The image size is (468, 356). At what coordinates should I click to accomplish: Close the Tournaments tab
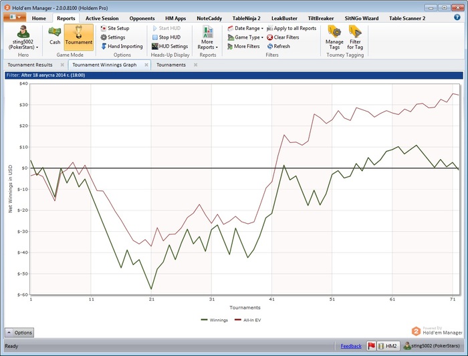pyautogui.click(x=195, y=65)
